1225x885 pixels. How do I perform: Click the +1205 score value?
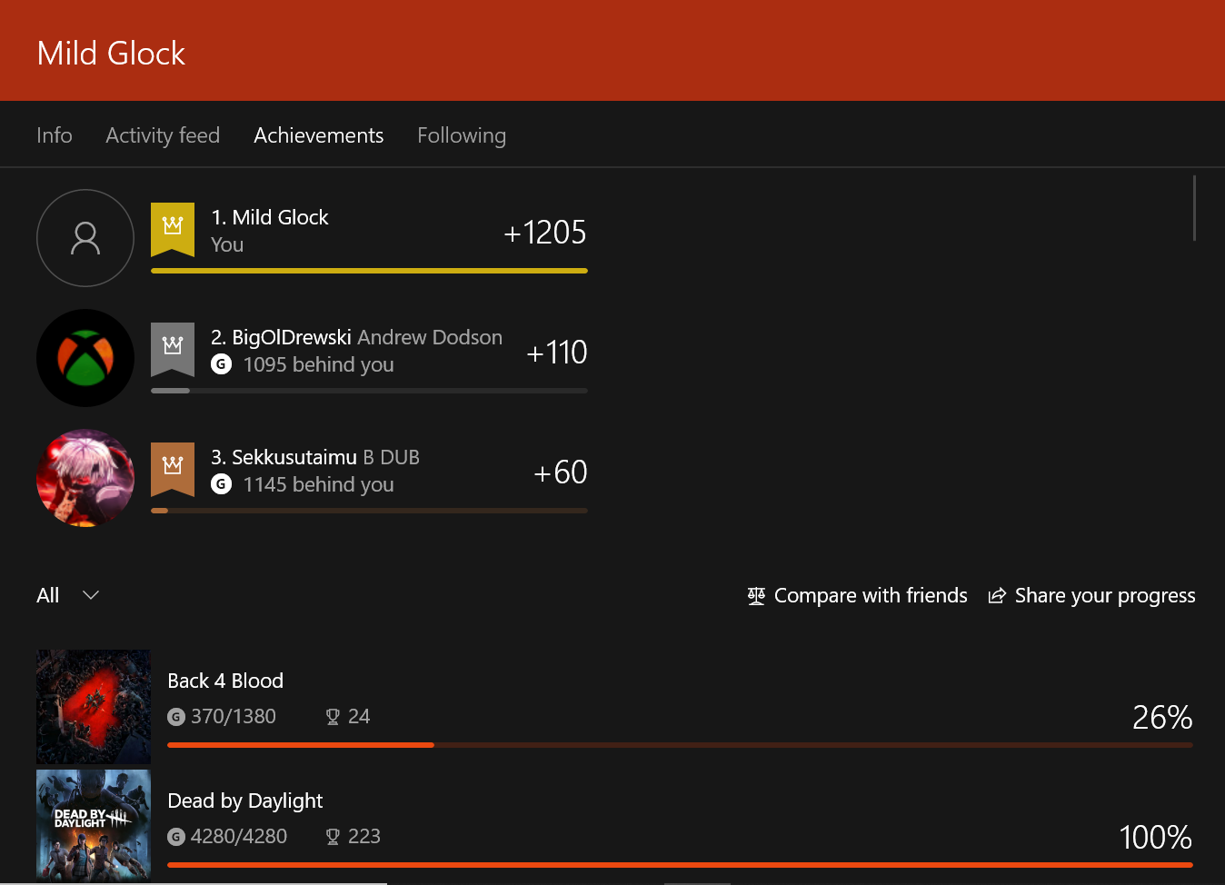tap(545, 233)
